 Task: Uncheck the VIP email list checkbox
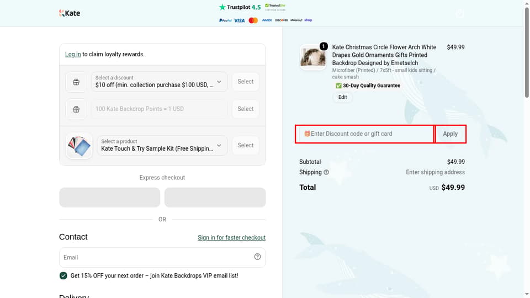point(63,276)
